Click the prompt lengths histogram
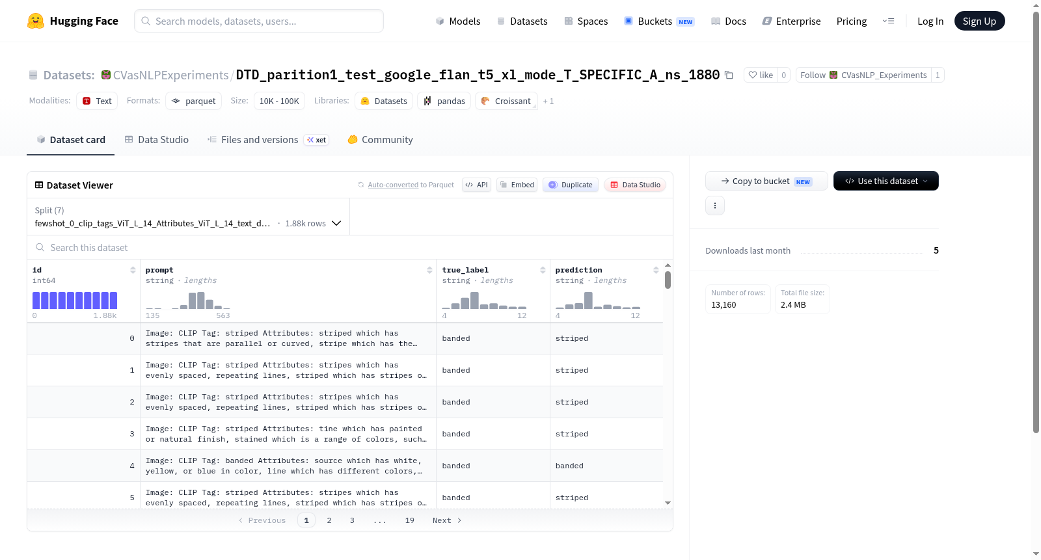 (x=188, y=300)
